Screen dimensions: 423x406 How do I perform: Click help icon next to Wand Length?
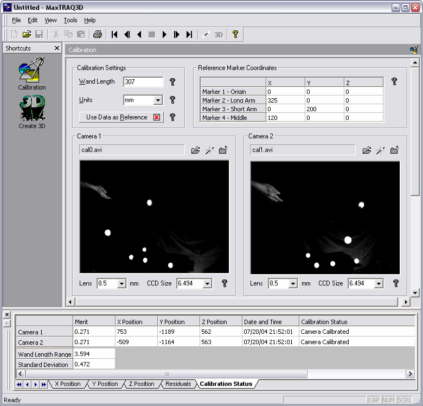172,82
